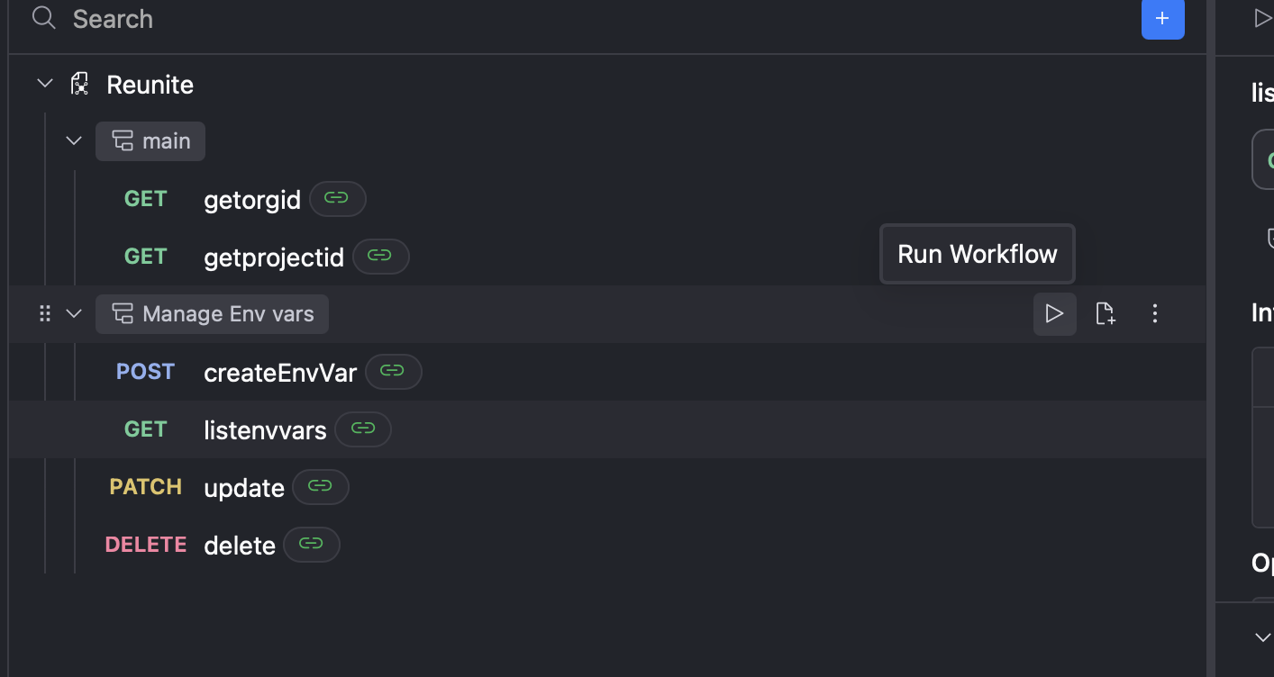Click the add file icon beside Manage Env vars
This screenshot has width=1274, height=677.
tap(1105, 314)
